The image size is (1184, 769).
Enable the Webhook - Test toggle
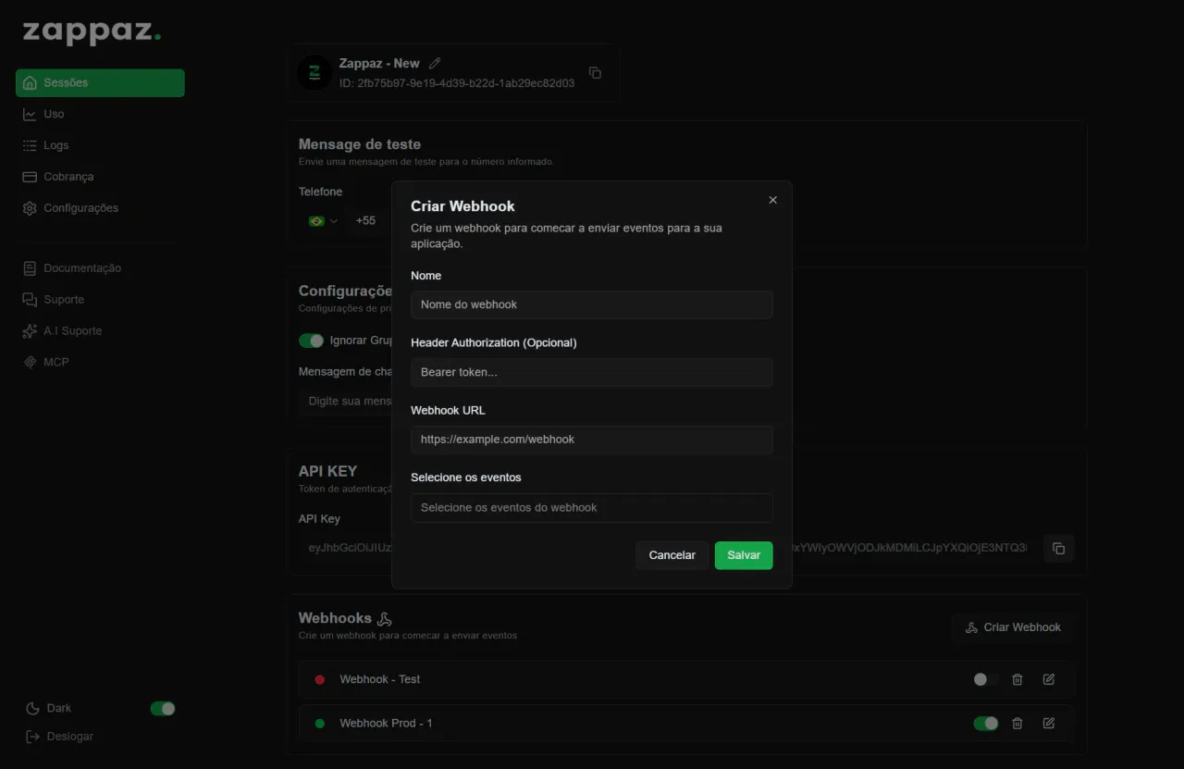point(986,679)
